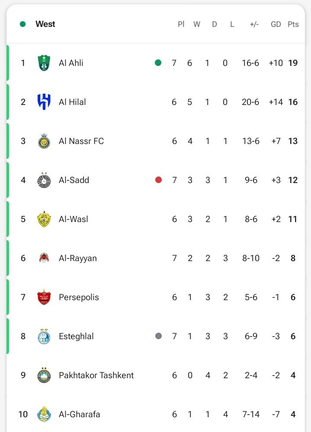Click the Pakhtakor Tashkent crest
Screen dimensions: 311x432
(44, 375)
